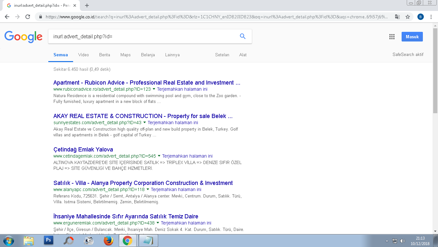Click the www.rubiconadvice.ro green URL text
The width and height of the screenshot is (438, 247).
point(102,89)
